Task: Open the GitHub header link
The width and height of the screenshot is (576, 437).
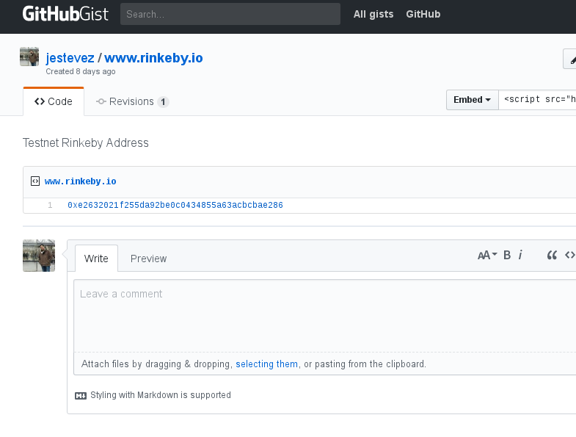Action: pos(423,14)
